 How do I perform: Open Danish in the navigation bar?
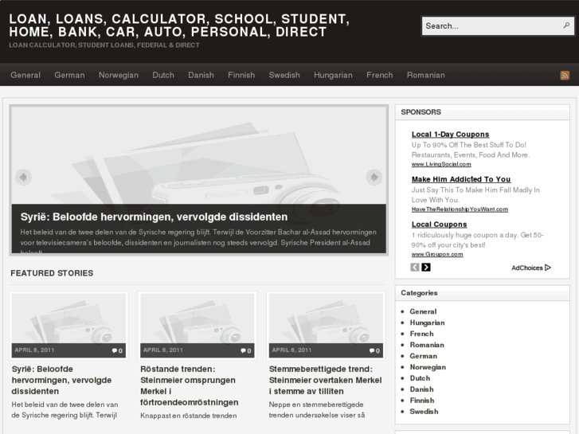click(201, 75)
